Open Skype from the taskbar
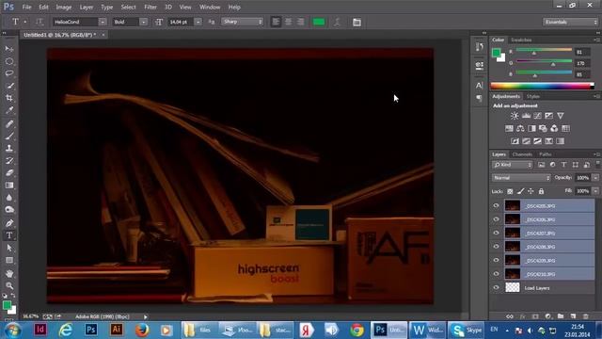Viewport: 602px width, 339px height. (x=467, y=330)
